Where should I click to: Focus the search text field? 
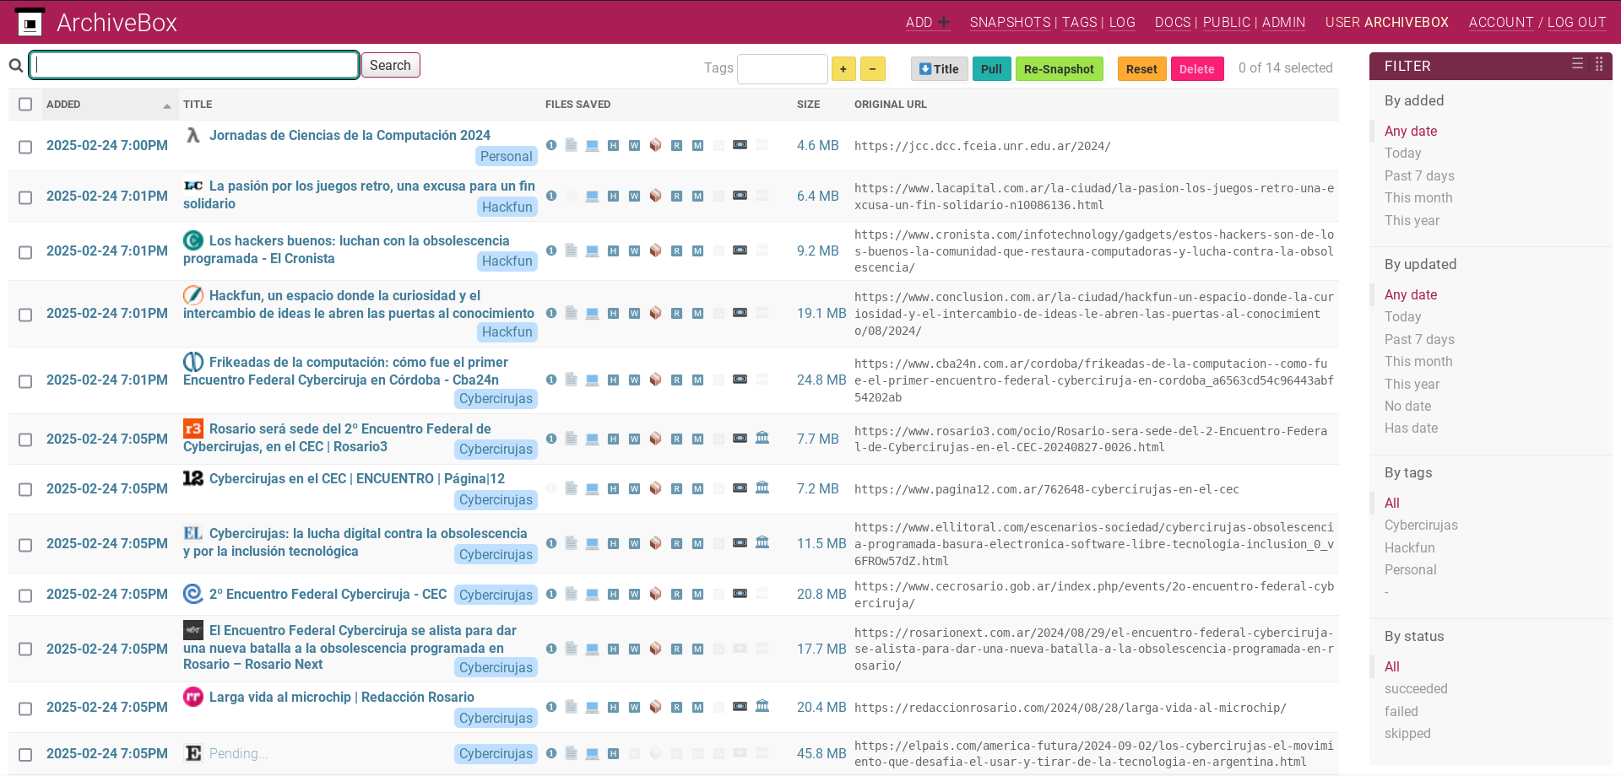(194, 65)
